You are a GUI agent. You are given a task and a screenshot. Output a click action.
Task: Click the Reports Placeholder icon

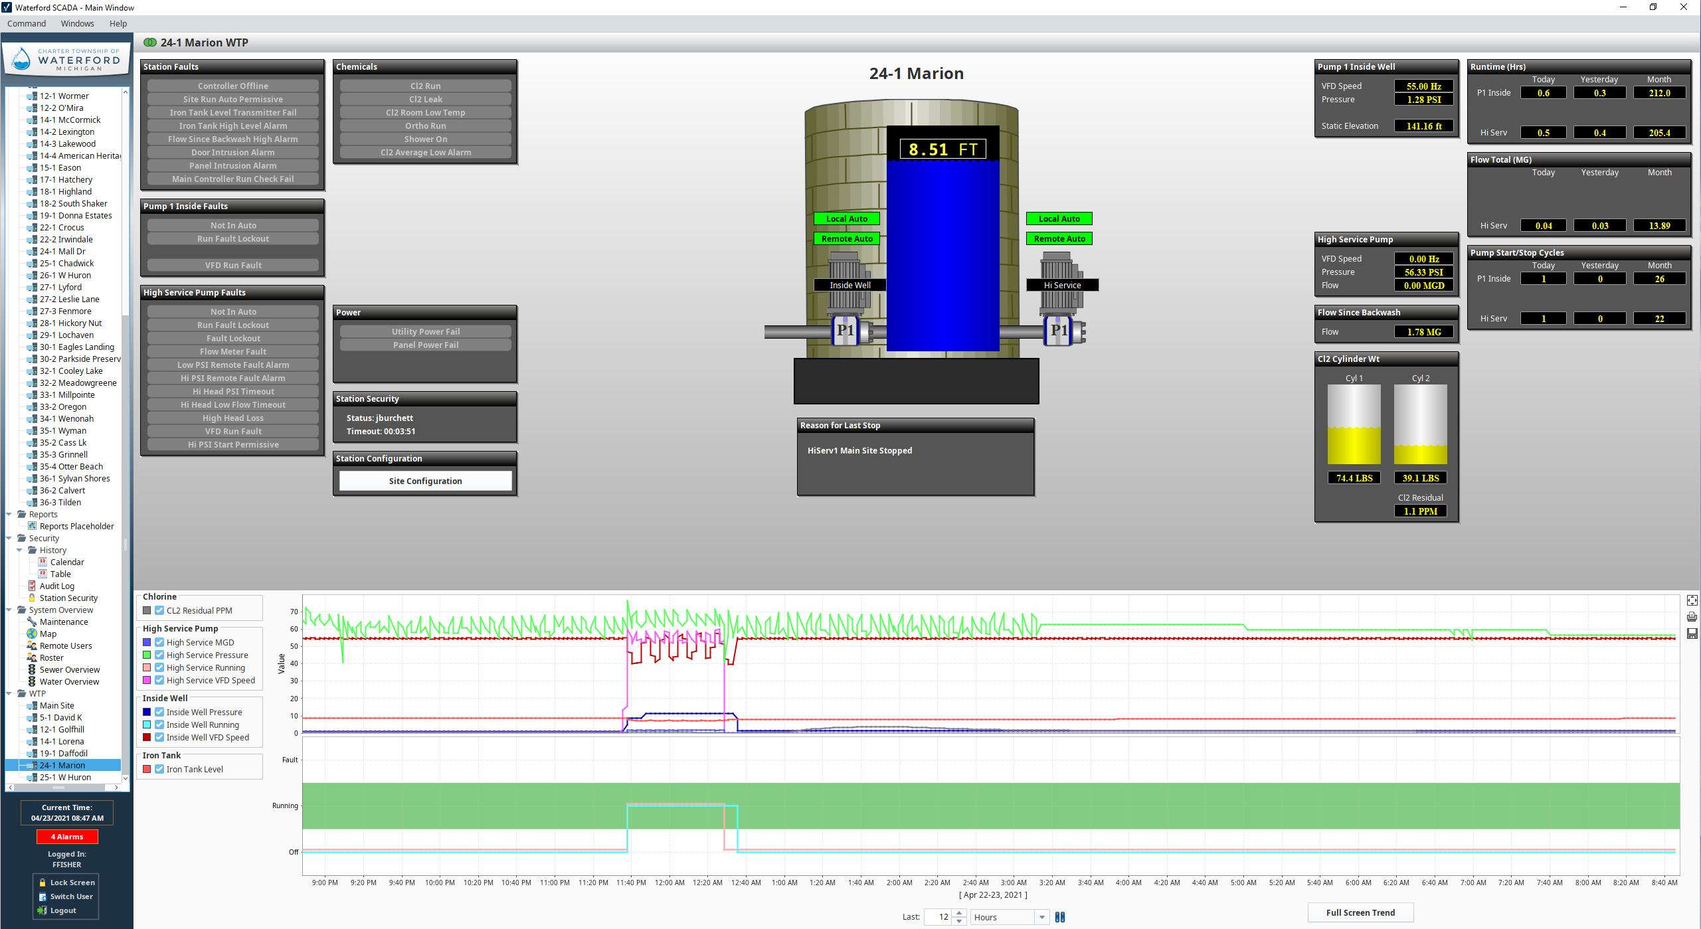[31, 526]
